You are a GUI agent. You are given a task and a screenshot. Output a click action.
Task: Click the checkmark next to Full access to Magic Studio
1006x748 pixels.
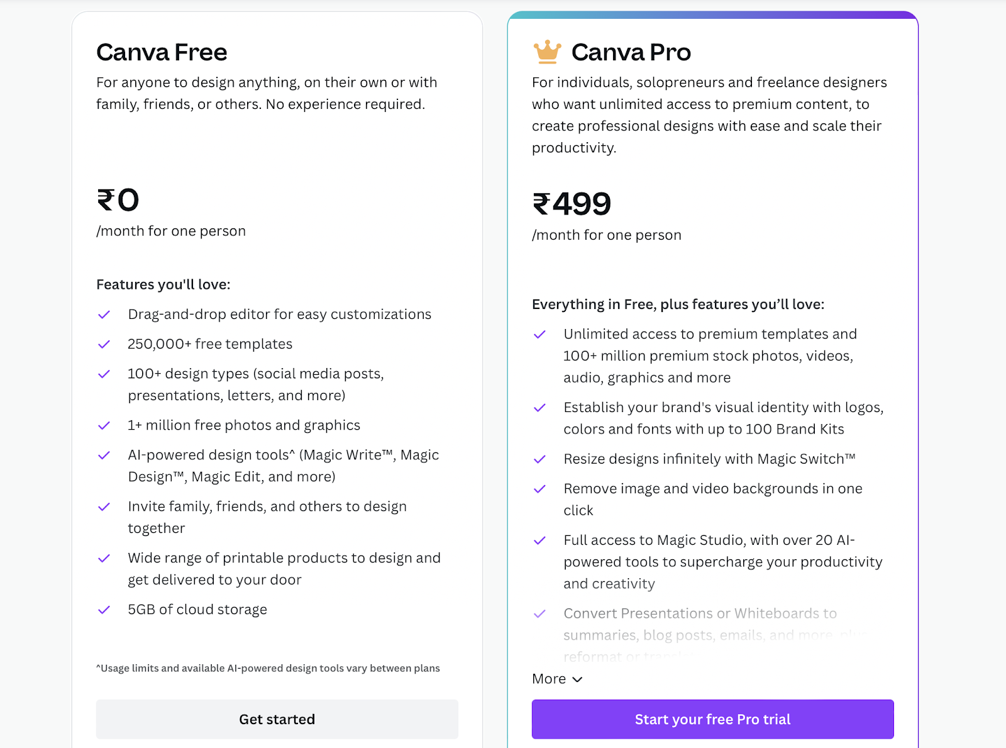point(539,540)
